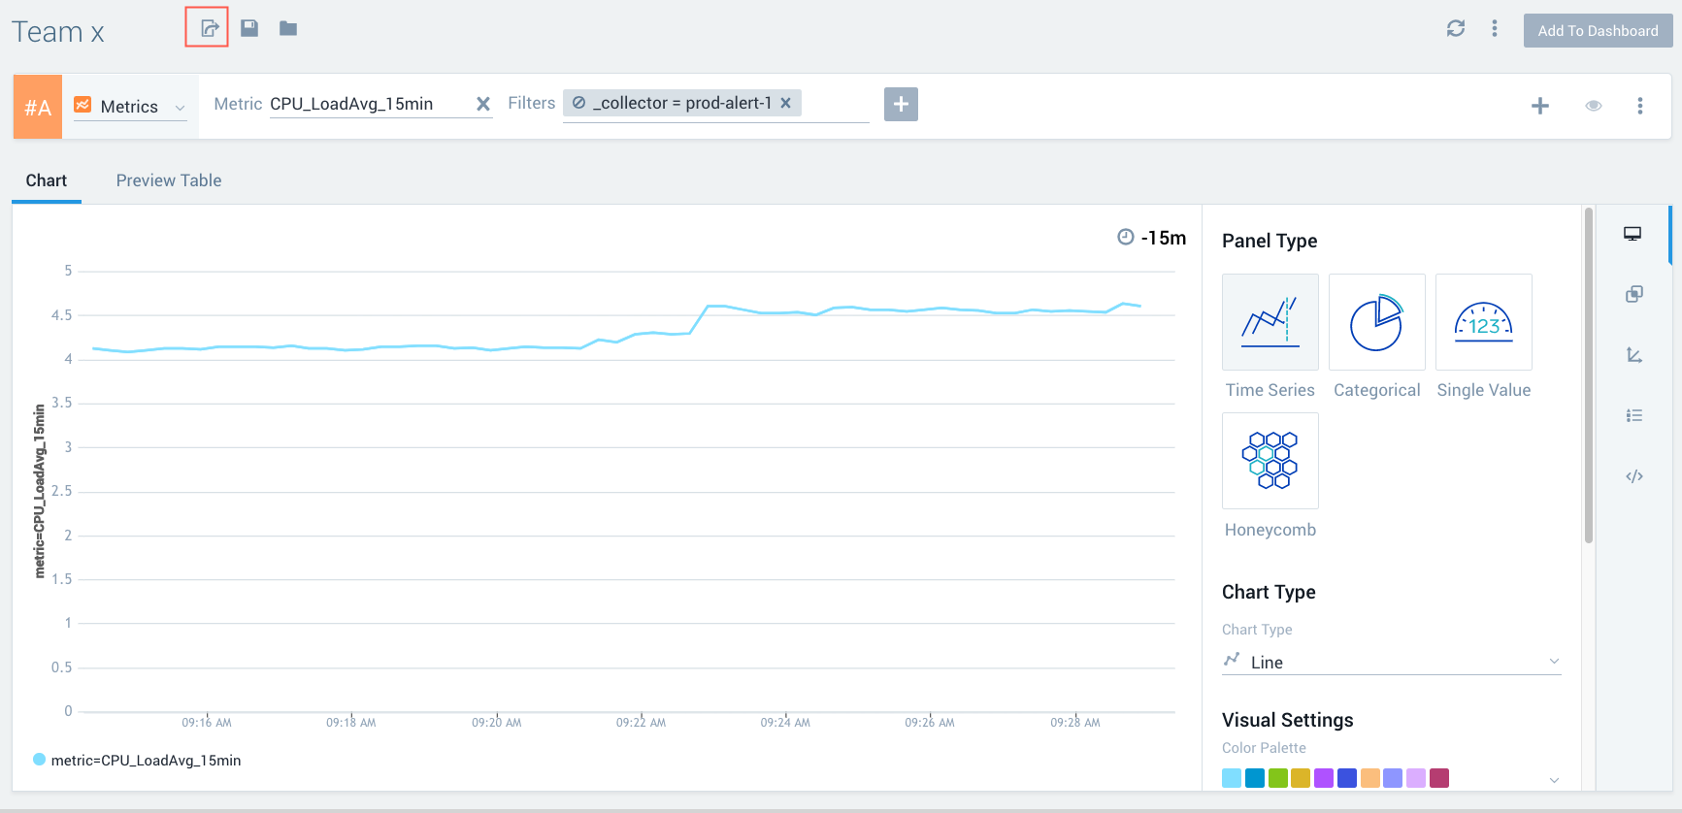Open the axes settings icon in sidebar
1682x813 pixels.
(1633, 355)
